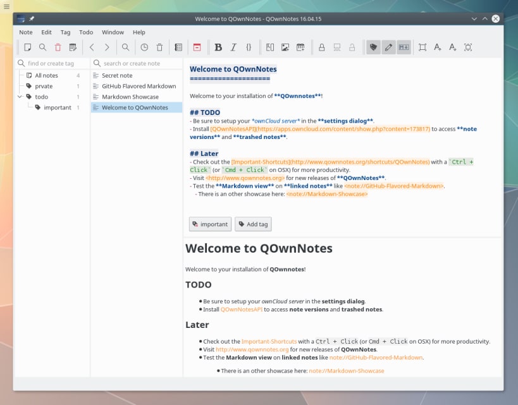
Task: Open the Tag menu
Action: point(65,32)
